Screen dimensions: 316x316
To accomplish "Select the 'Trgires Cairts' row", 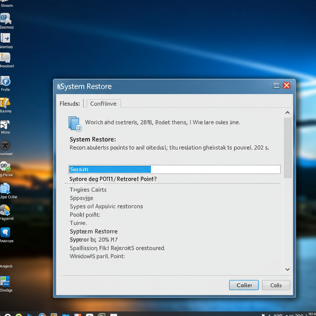I will tap(88, 190).
